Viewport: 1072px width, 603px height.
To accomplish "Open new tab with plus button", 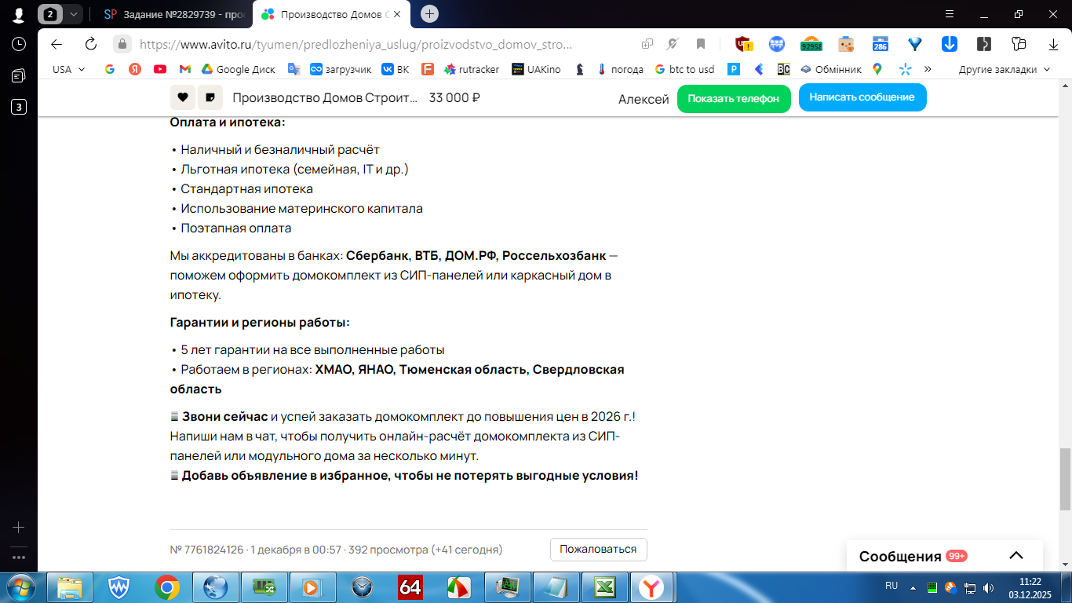I will [x=429, y=13].
